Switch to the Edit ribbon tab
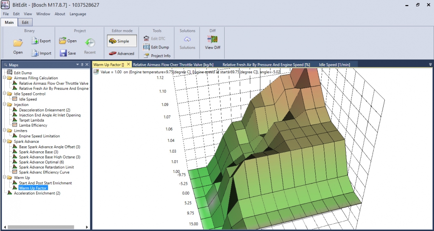This screenshot has width=434, height=231. pos(25,22)
